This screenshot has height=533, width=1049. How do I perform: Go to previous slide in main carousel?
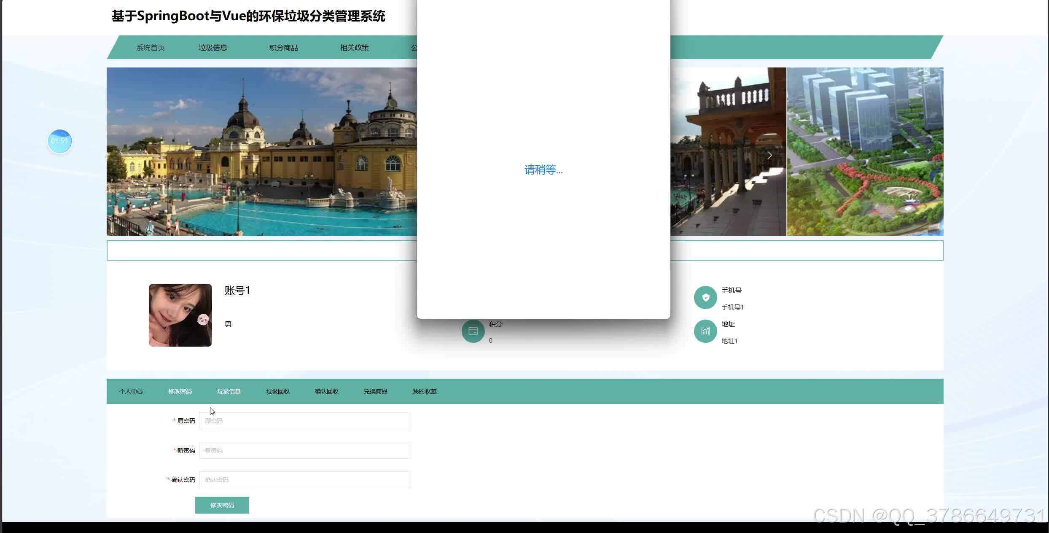(121, 152)
